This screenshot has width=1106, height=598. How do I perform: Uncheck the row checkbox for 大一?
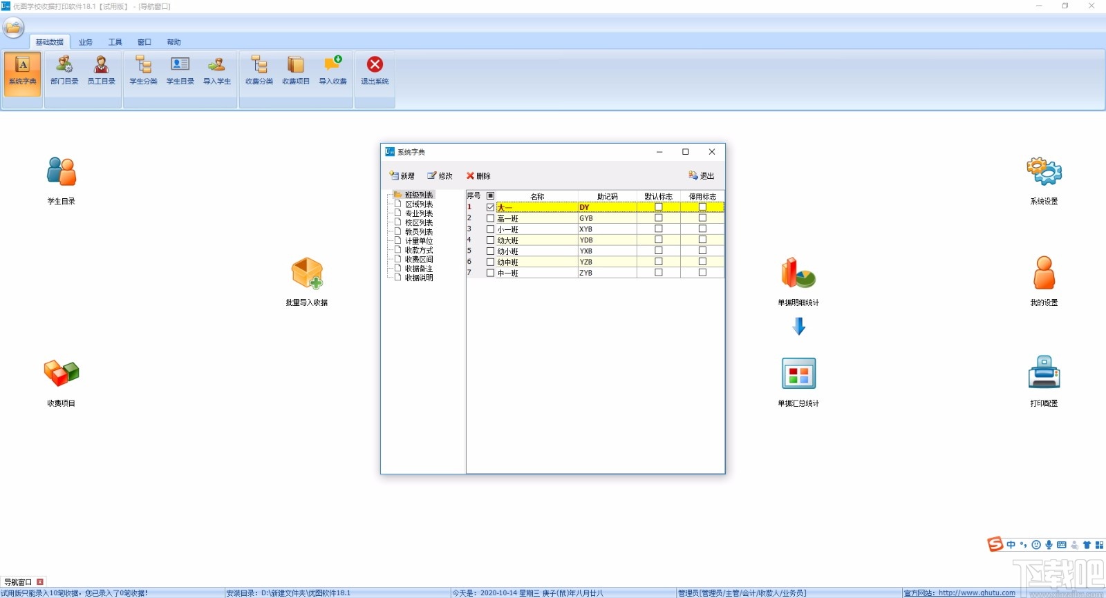pyautogui.click(x=491, y=207)
